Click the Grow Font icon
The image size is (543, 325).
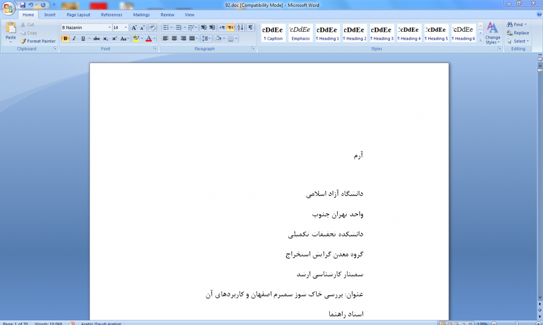[x=134, y=28]
